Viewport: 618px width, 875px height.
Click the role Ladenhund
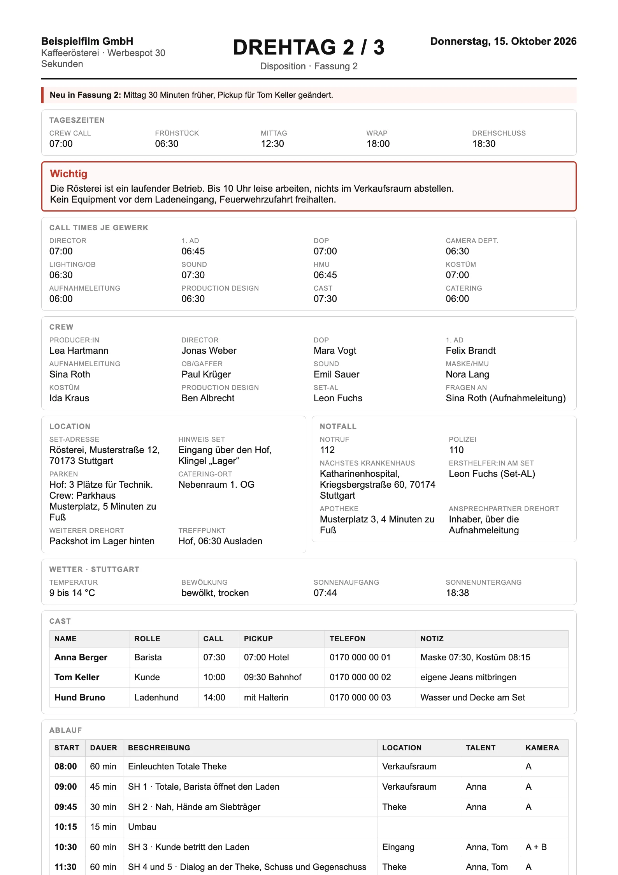(156, 698)
